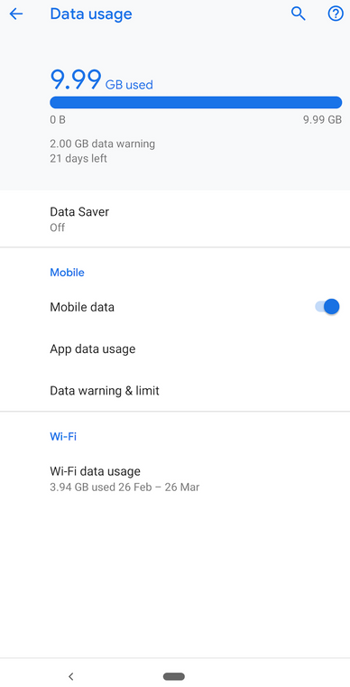This screenshot has width=350, height=687.
Task: Tap the 21 days left text
Action: [x=78, y=158]
